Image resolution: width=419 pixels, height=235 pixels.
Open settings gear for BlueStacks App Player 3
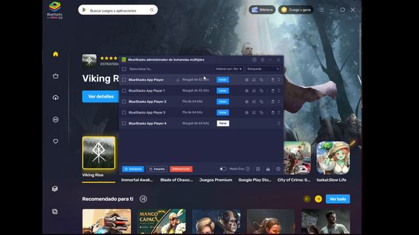[247, 113]
